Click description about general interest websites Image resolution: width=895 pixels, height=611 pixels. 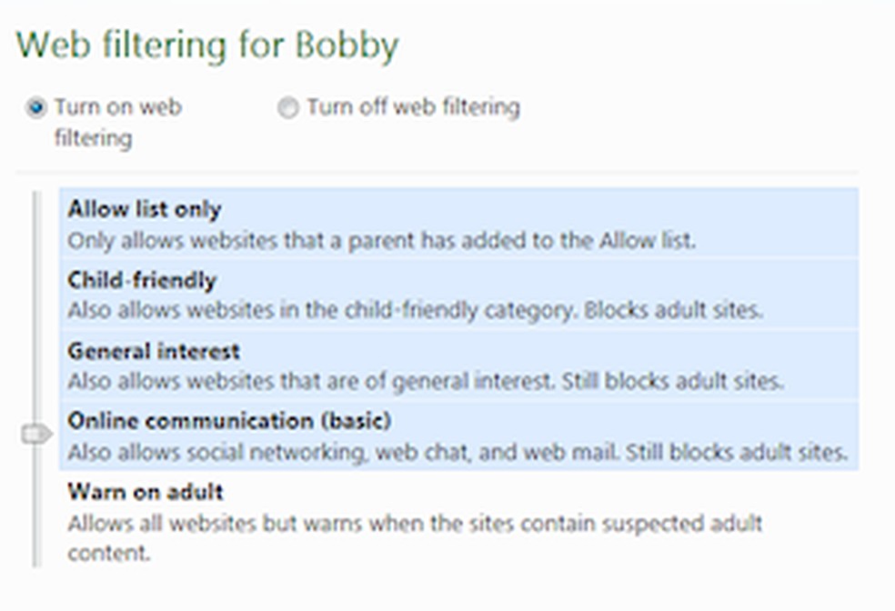(425, 381)
